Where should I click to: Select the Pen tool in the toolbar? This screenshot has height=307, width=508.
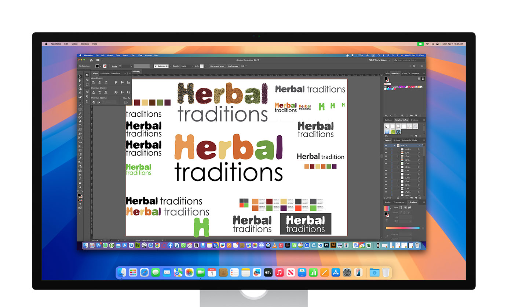point(80,93)
